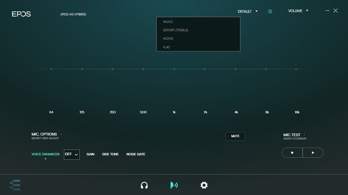This screenshot has height=195, width=348.
Task: Open the Voice Enhancer OFF dropdown
Action: [72, 154]
